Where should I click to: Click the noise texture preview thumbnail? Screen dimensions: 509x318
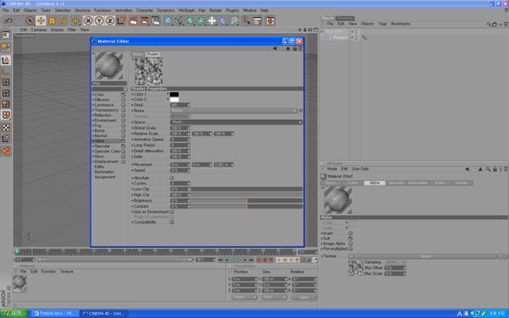[149, 71]
